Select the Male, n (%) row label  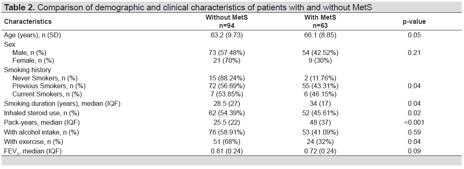pyautogui.click(x=29, y=53)
